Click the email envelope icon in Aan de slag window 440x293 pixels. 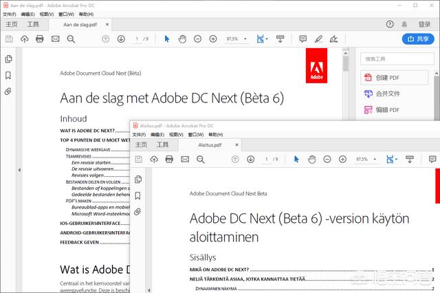tap(55, 39)
